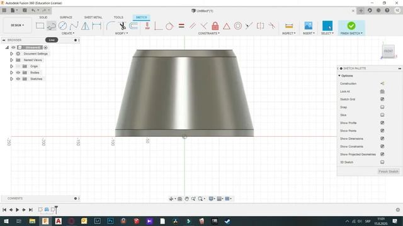Screen dimensions: 403x226
Task: Click the green Finish Sketch checkmark
Action: coord(351,26)
